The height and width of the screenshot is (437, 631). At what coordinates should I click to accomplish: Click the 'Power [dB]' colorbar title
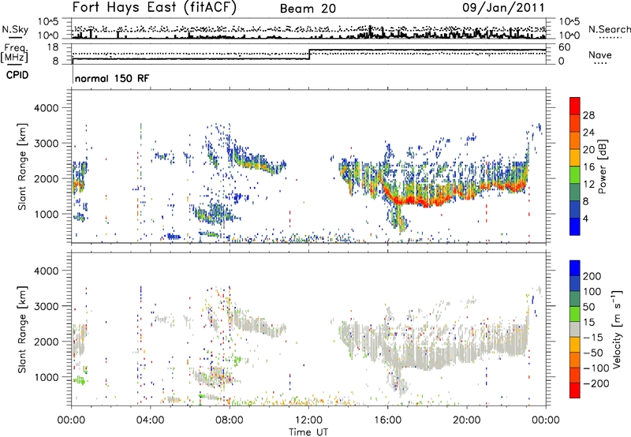point(602,166)
